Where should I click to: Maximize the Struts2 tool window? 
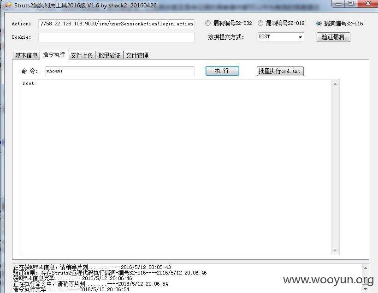(351, 3)
